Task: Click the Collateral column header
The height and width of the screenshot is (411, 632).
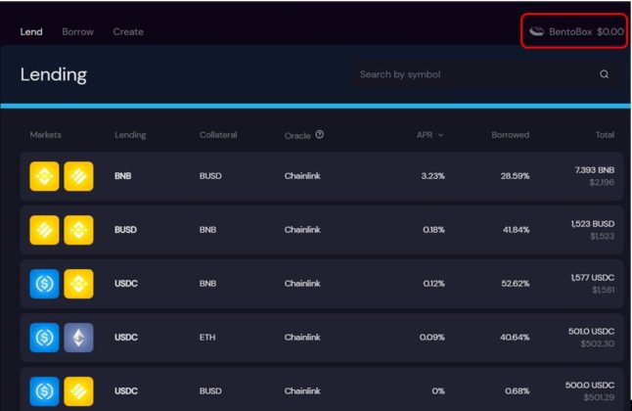Action: tap(218, 135)
